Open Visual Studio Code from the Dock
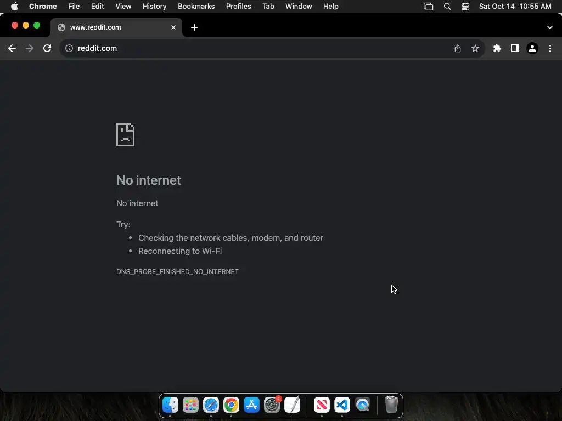This screenshot has height=421, width=562. pyautogui.click(x=342, y=405)
